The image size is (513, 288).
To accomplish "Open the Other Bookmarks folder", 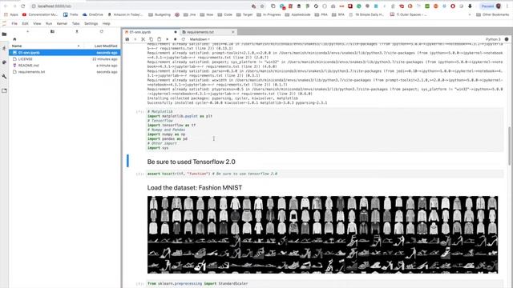I will coord(492,14).
